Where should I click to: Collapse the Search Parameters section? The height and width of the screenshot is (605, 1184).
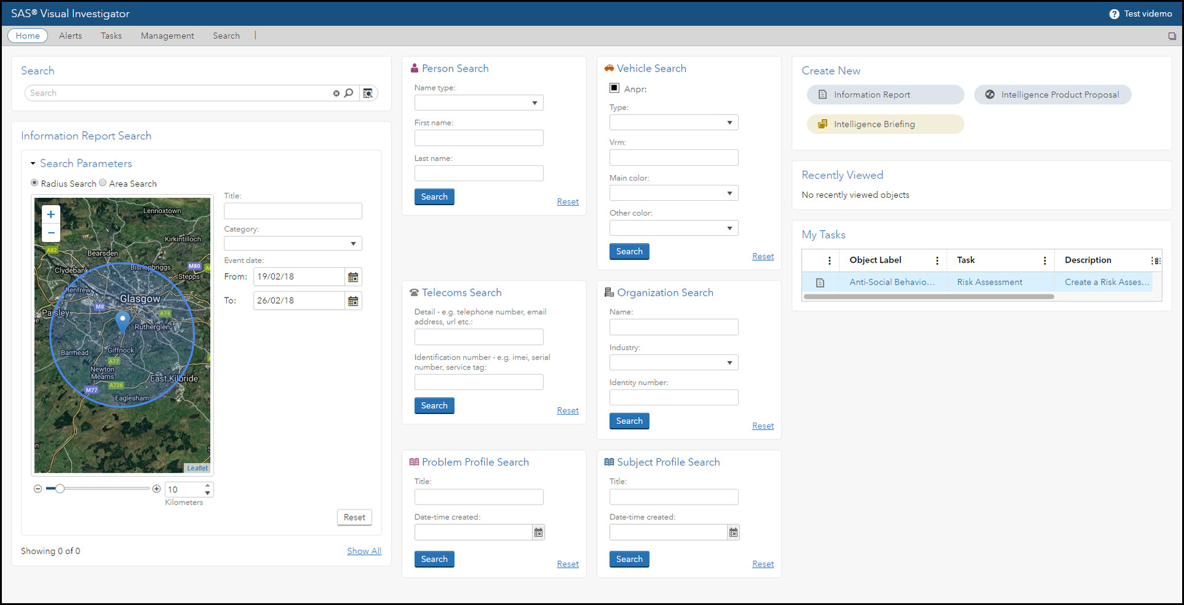(x=33, y=163)
